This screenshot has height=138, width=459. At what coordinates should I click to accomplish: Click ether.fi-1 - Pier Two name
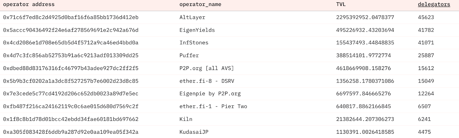click(x=213, y=106)
